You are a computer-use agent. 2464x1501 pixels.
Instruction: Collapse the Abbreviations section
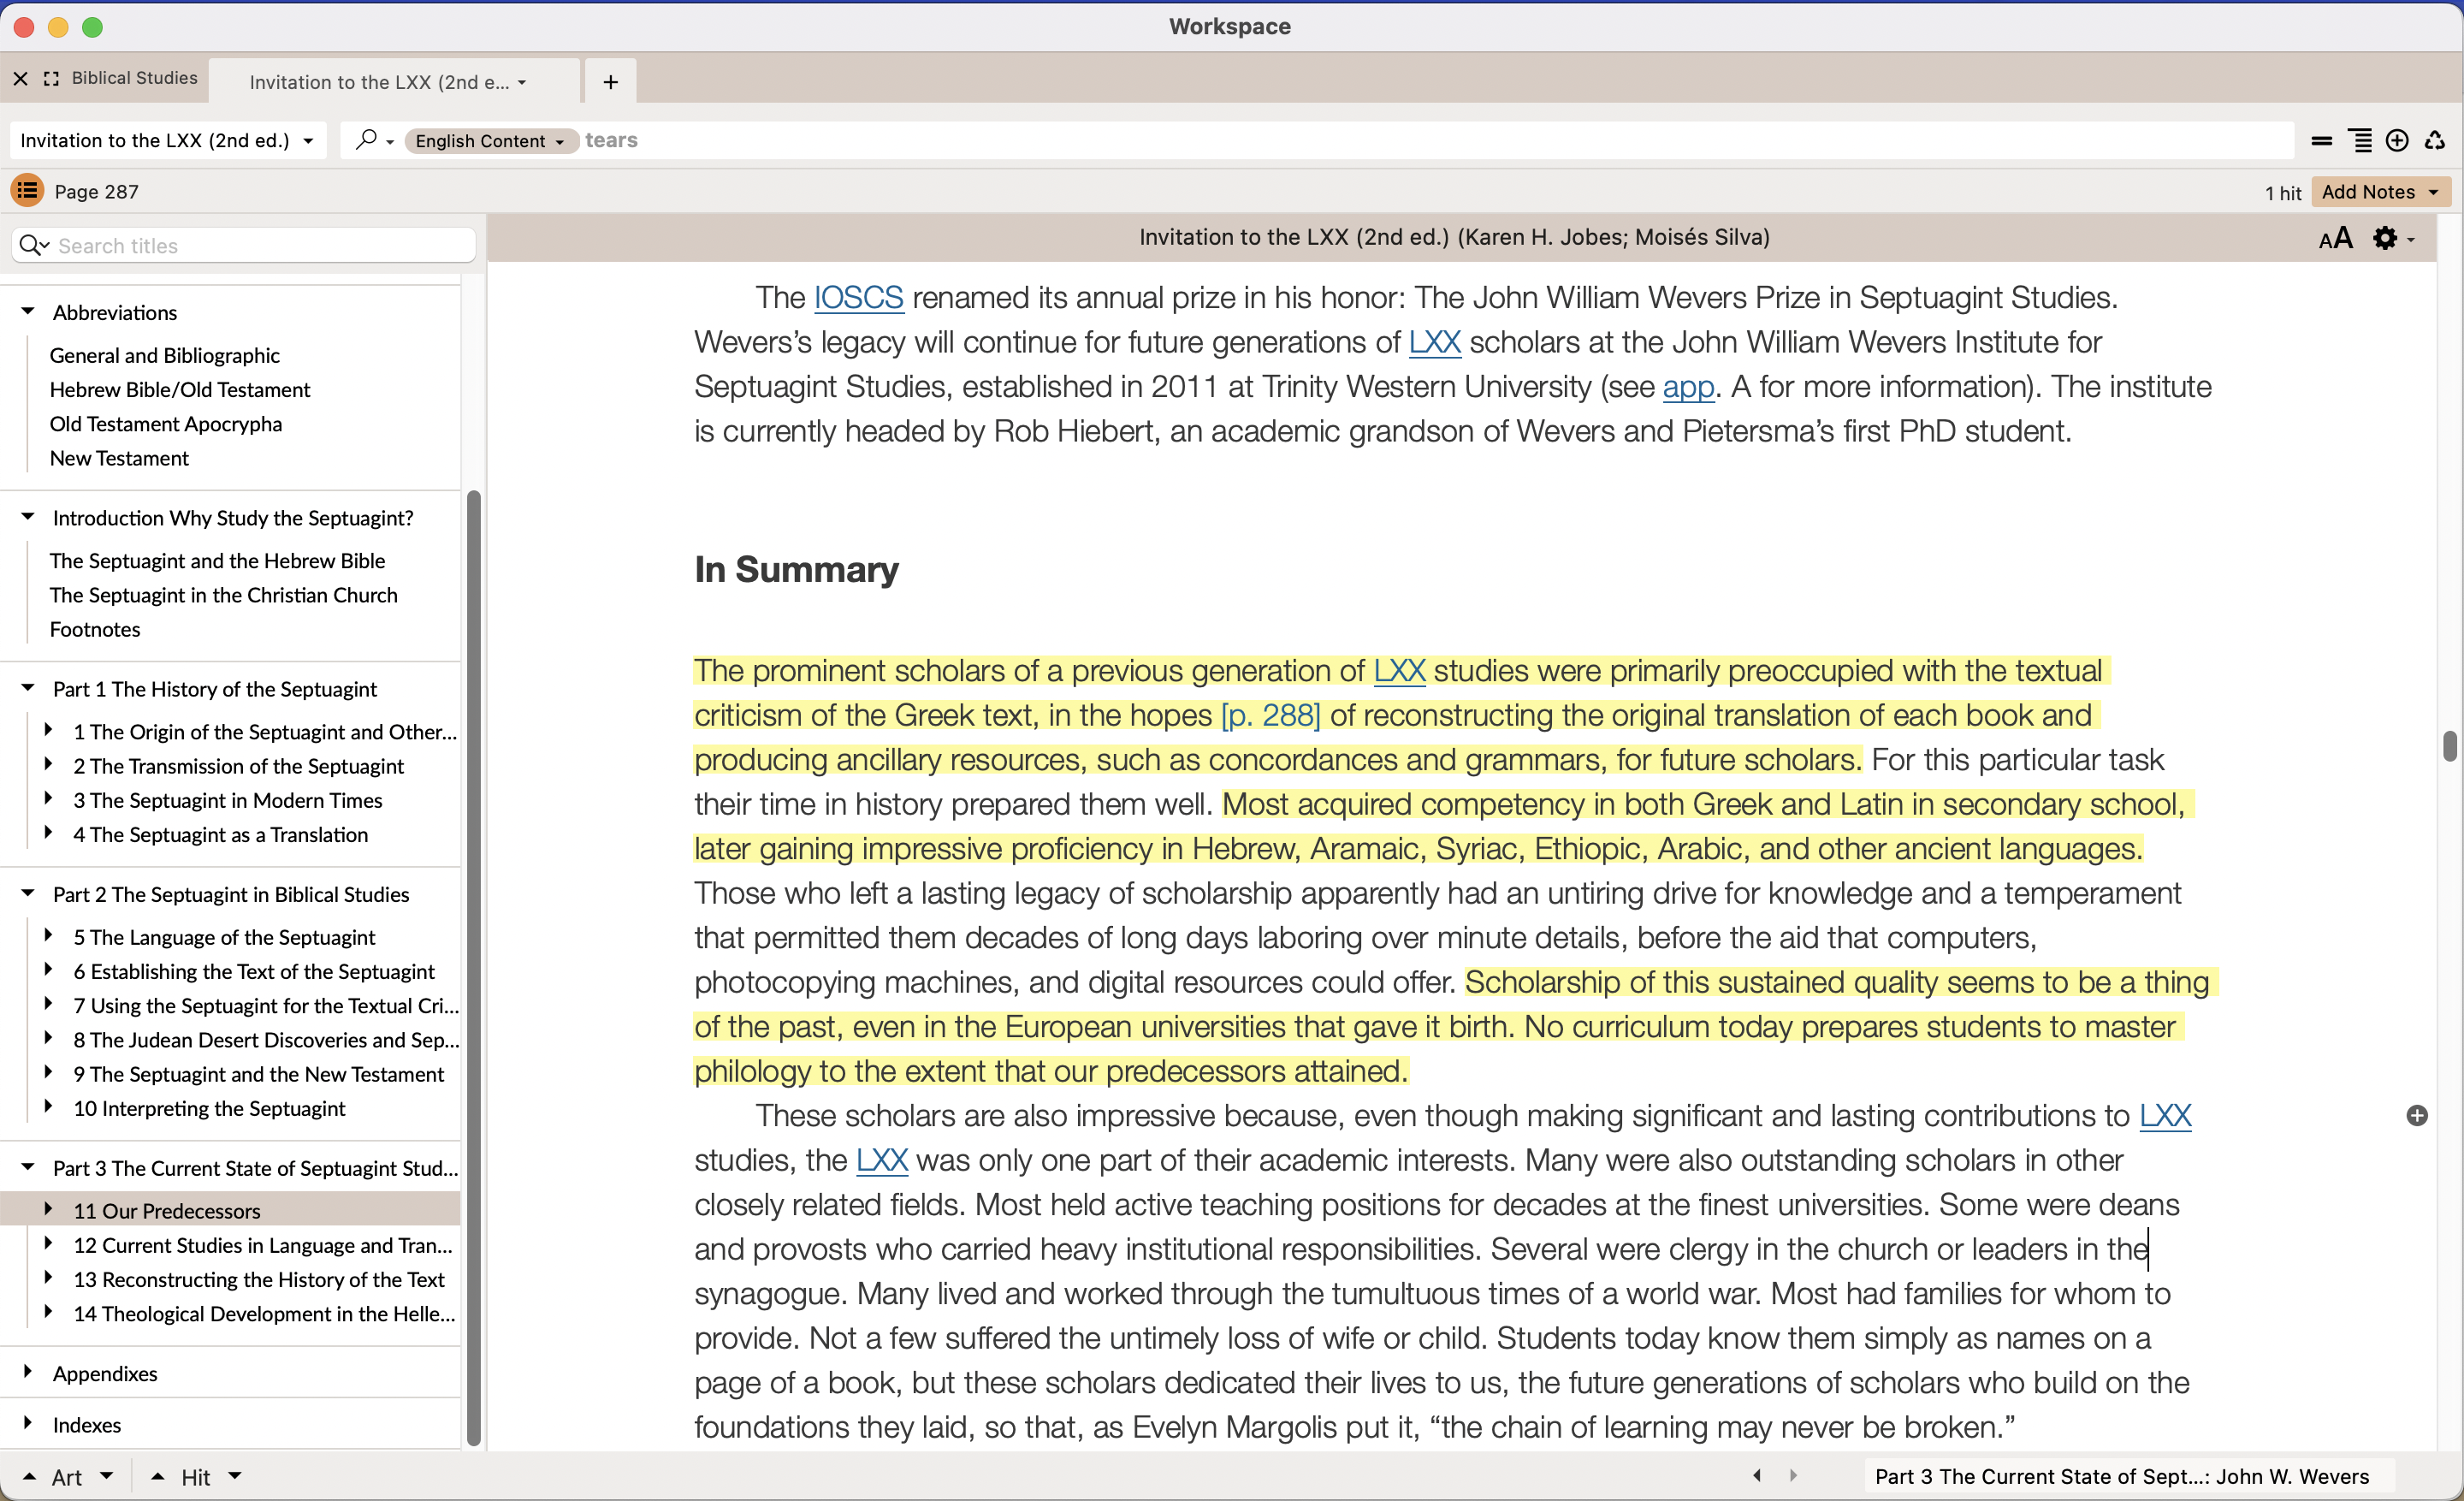pyautogui.click(x=28, y=312)
